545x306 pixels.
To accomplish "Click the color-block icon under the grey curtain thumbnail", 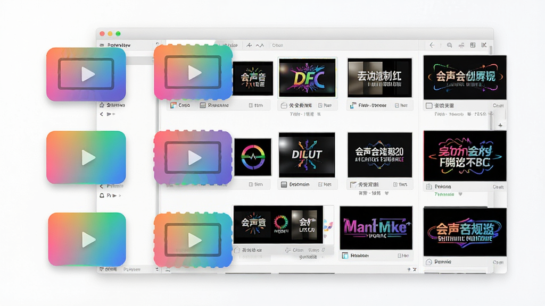I will coord(353,105).
